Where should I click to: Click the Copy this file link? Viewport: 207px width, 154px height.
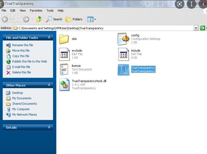(21, 56)
